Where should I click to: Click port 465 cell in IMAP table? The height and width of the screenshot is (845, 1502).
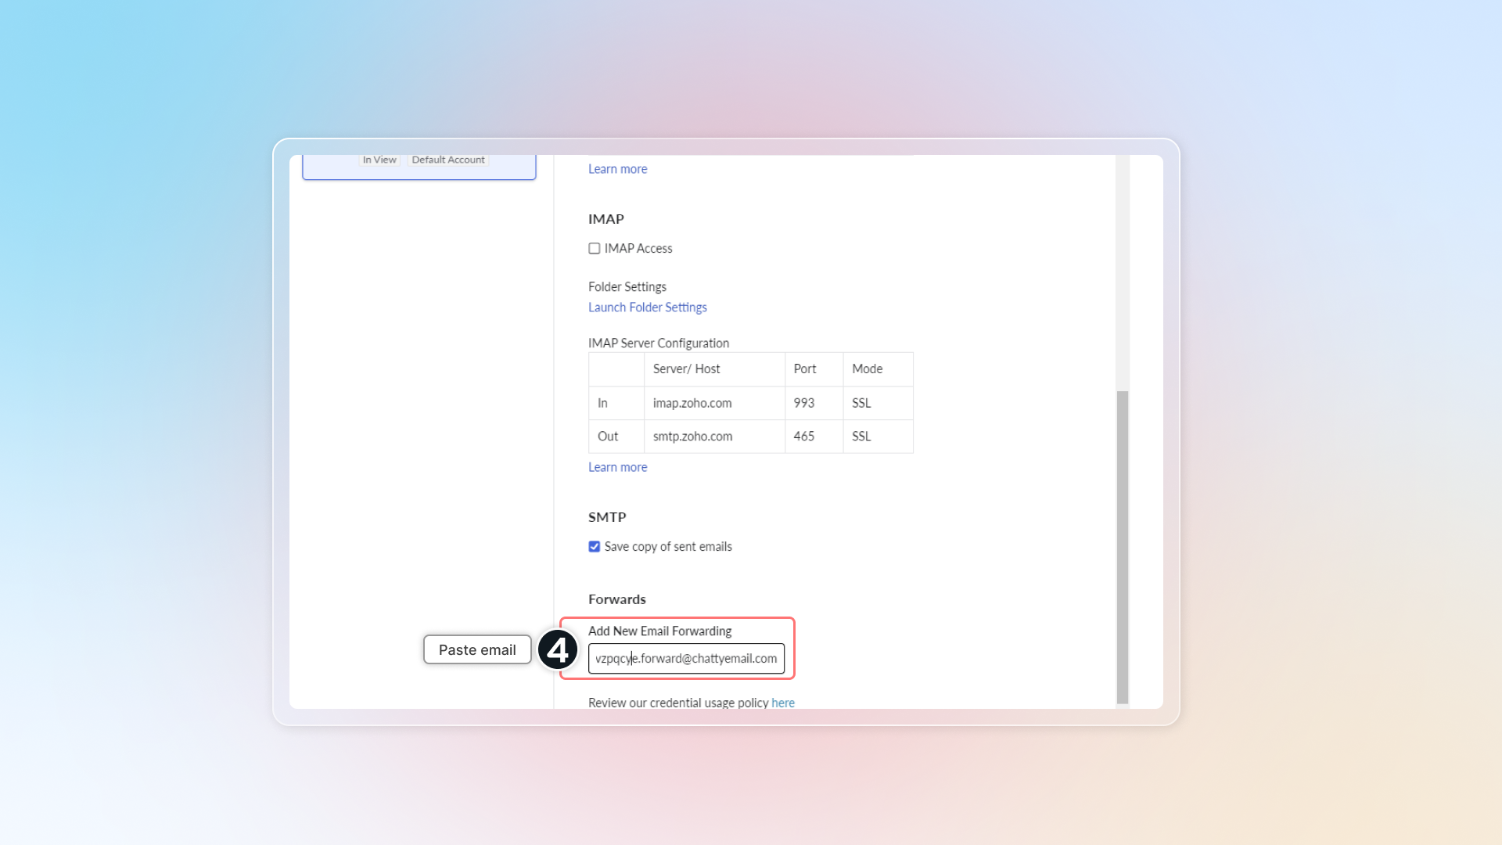pos(804,437)
